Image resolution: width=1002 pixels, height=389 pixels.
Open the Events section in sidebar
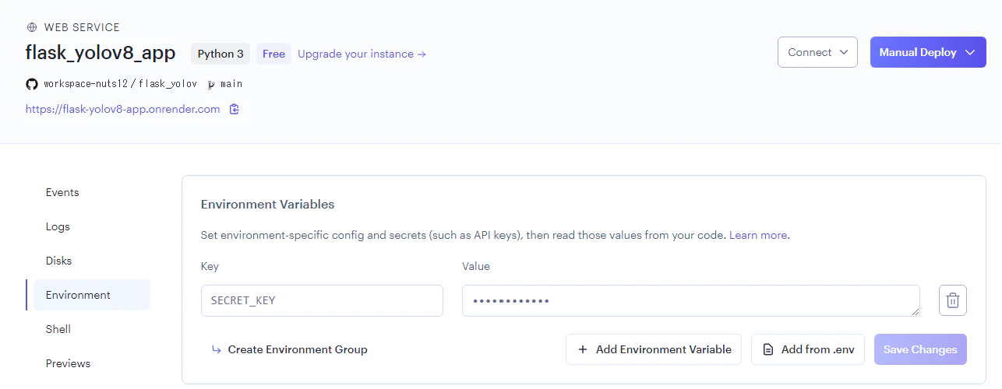click(62, 192)
